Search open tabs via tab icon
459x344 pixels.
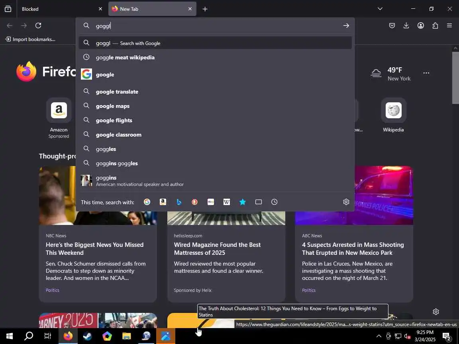[259, 202]
